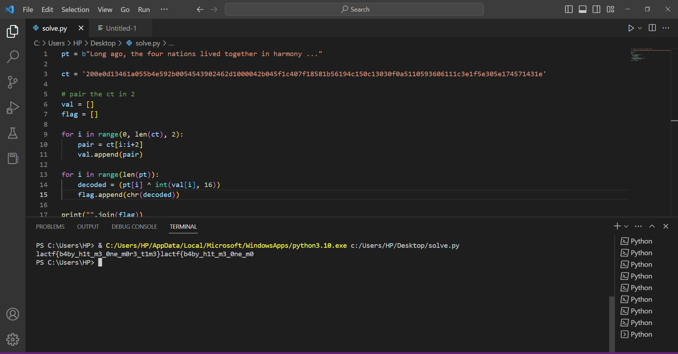Click python3.10.exe path in terminal command
The width and height of the screenshot is (678, 354).
tap(226, 246)
